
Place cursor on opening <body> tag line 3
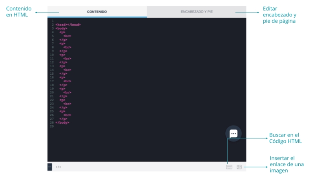coord(61,29)
